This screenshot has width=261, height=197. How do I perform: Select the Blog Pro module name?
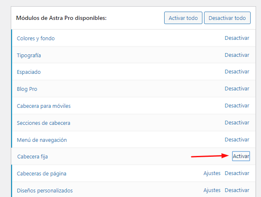pos(27,89)
